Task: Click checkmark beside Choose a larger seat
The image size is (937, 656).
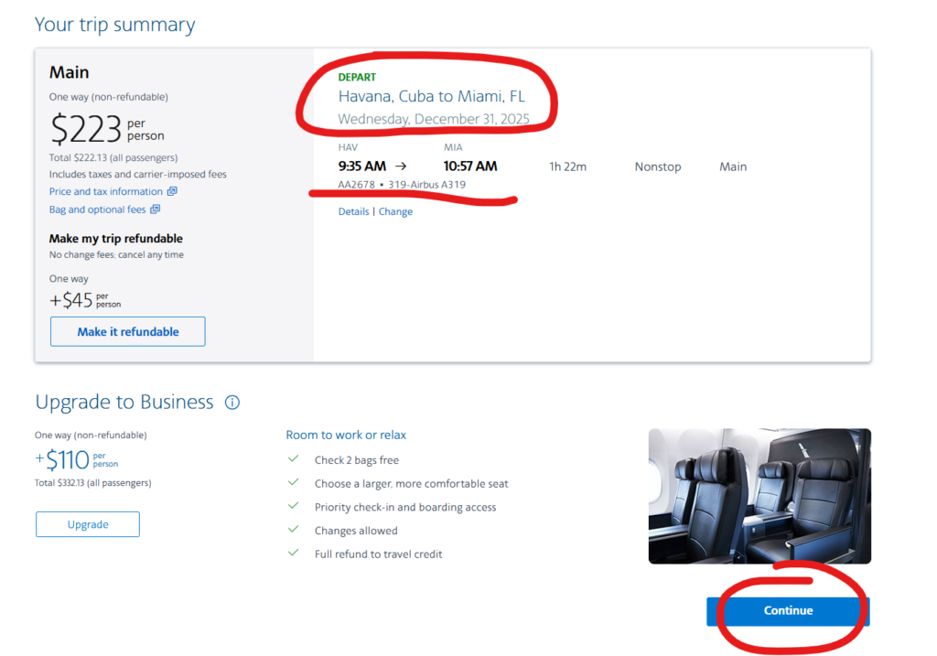Action: coord(294,482)
